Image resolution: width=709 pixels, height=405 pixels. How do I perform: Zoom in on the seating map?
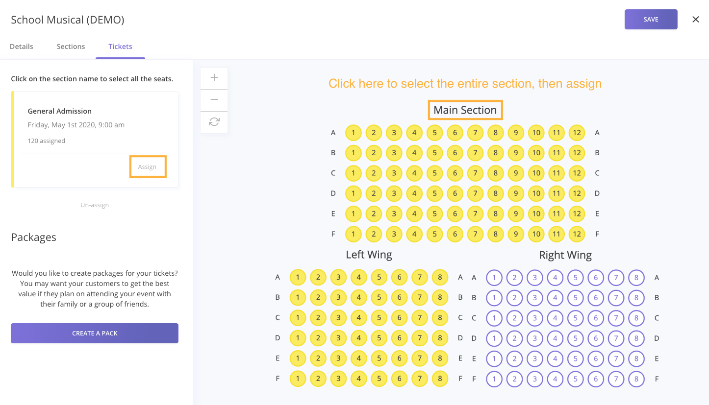click(214, 77)
